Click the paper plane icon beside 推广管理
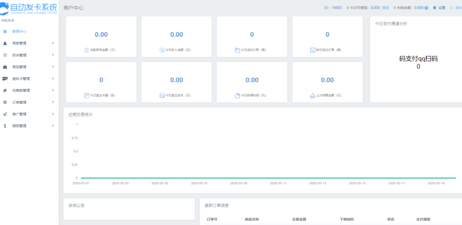Viewport: 462px width, 225px height. click(5, 114)
